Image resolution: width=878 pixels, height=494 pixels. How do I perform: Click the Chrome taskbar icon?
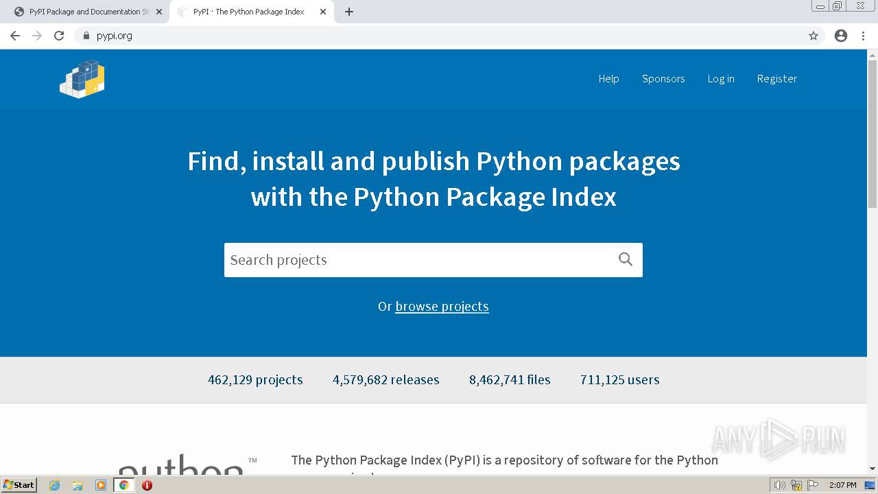click(124, 485)
